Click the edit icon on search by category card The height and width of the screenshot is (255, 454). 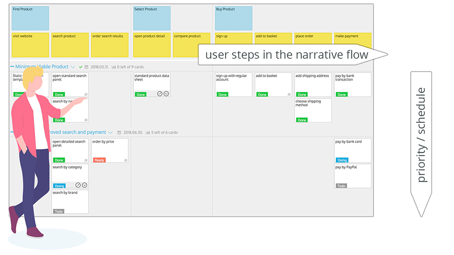pyautogui.click(x=78, y=185)
